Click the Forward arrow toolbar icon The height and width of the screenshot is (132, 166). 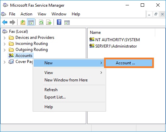12,22
